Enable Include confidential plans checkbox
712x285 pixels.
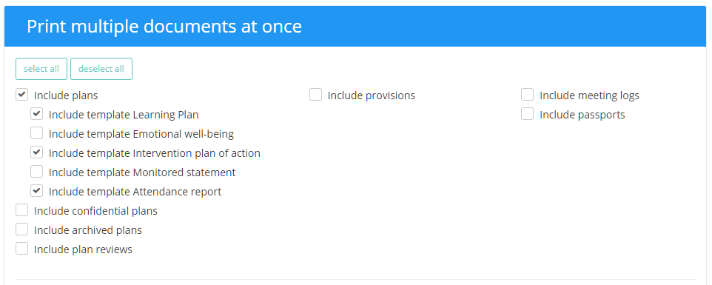pyautogui.click(x=21, y=210)
